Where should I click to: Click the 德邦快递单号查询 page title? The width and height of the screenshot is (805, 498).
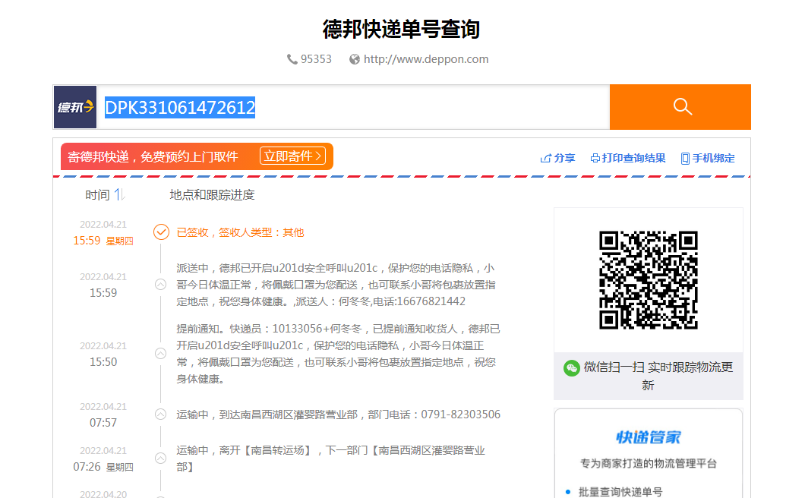[x=401, y=29]
